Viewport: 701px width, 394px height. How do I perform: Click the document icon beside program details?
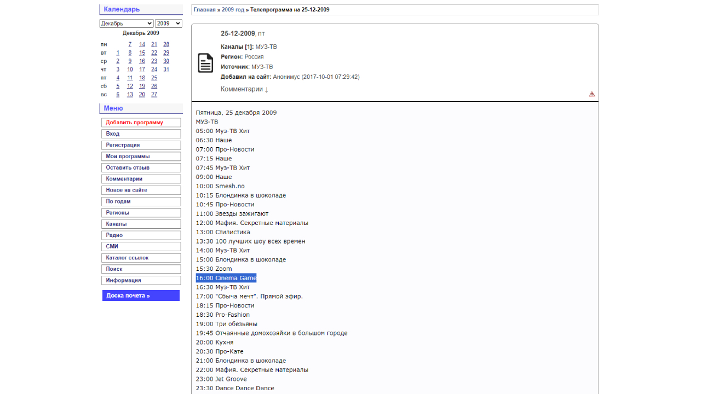coord(205,63)
